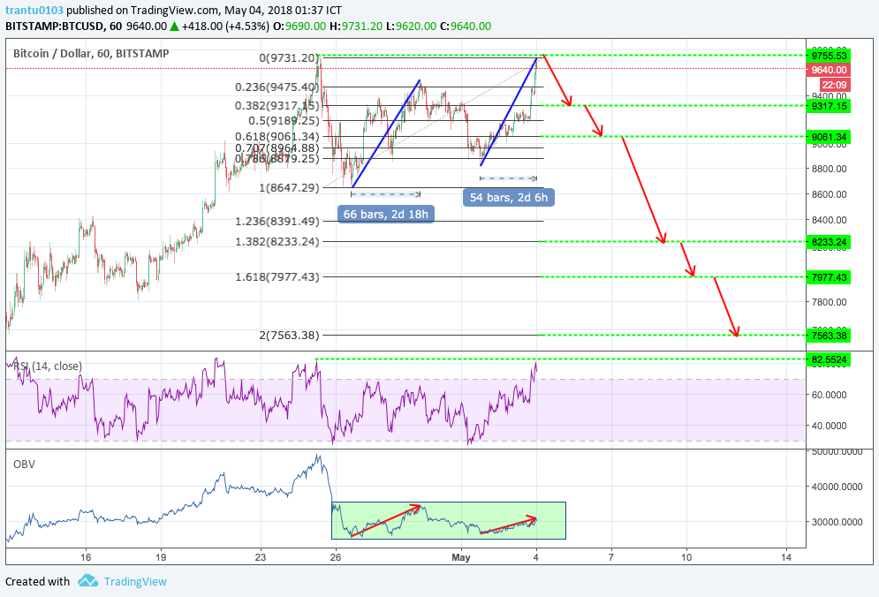The height and width of the screenshot is (597, 879).
Task: Click Fibonacci level 1.382(8233.24) label
Action: [x=277, y=242]
